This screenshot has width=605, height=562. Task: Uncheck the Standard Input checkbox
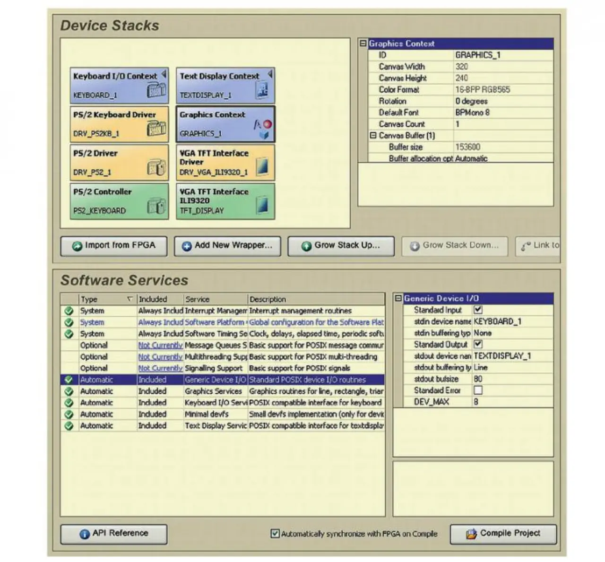478,310
